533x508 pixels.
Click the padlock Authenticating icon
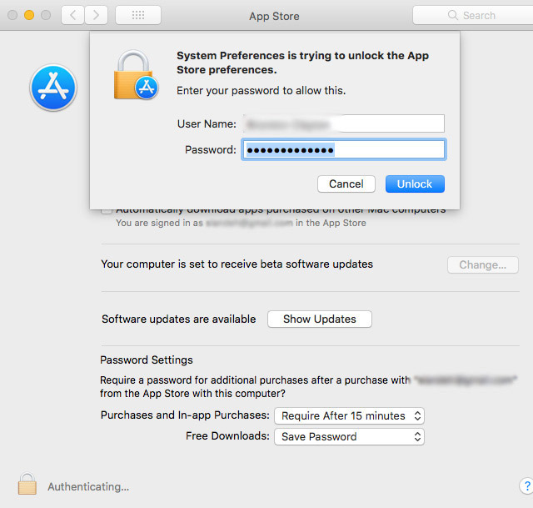[x=27, y=484]
